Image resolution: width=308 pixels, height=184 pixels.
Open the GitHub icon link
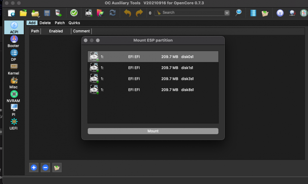[x=280, y=13]
